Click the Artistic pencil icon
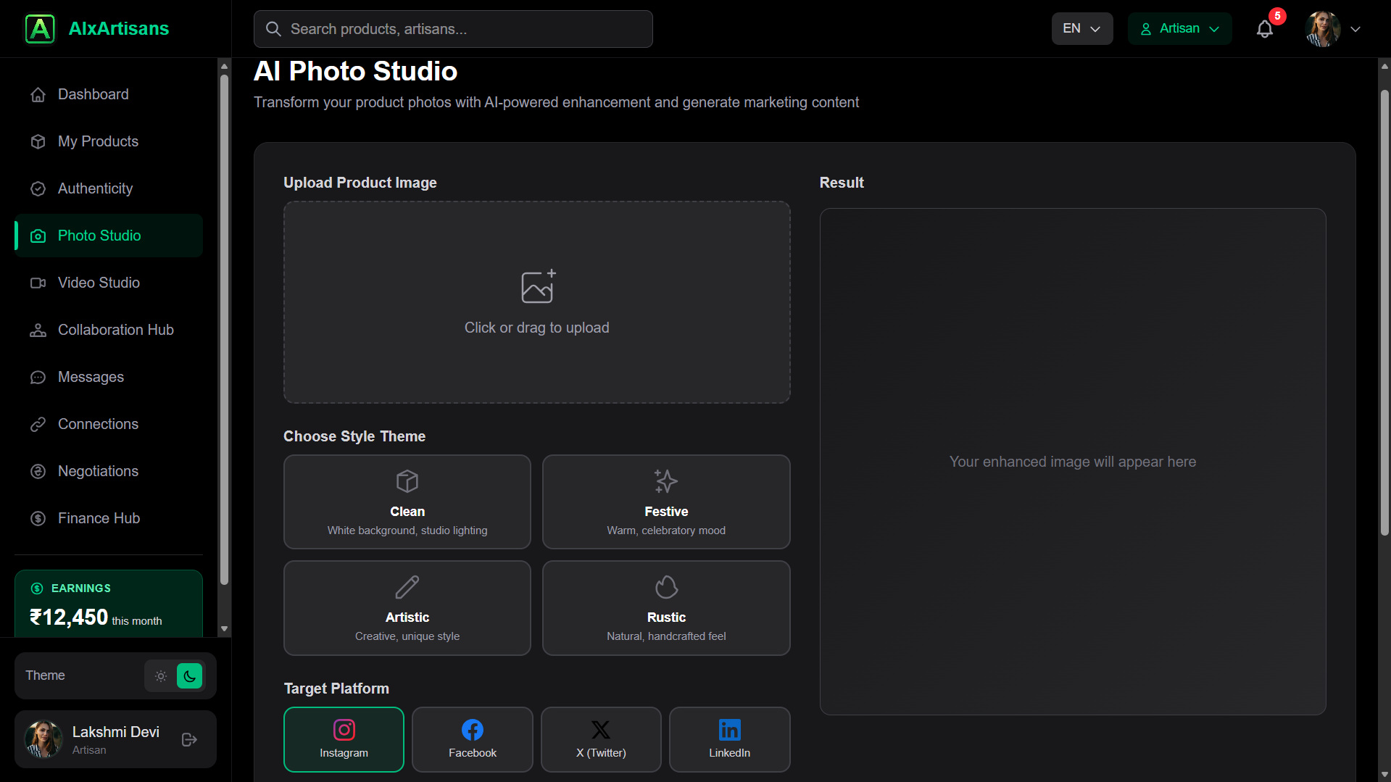This screenshot has height=782, width=1391. coord(407,587)
